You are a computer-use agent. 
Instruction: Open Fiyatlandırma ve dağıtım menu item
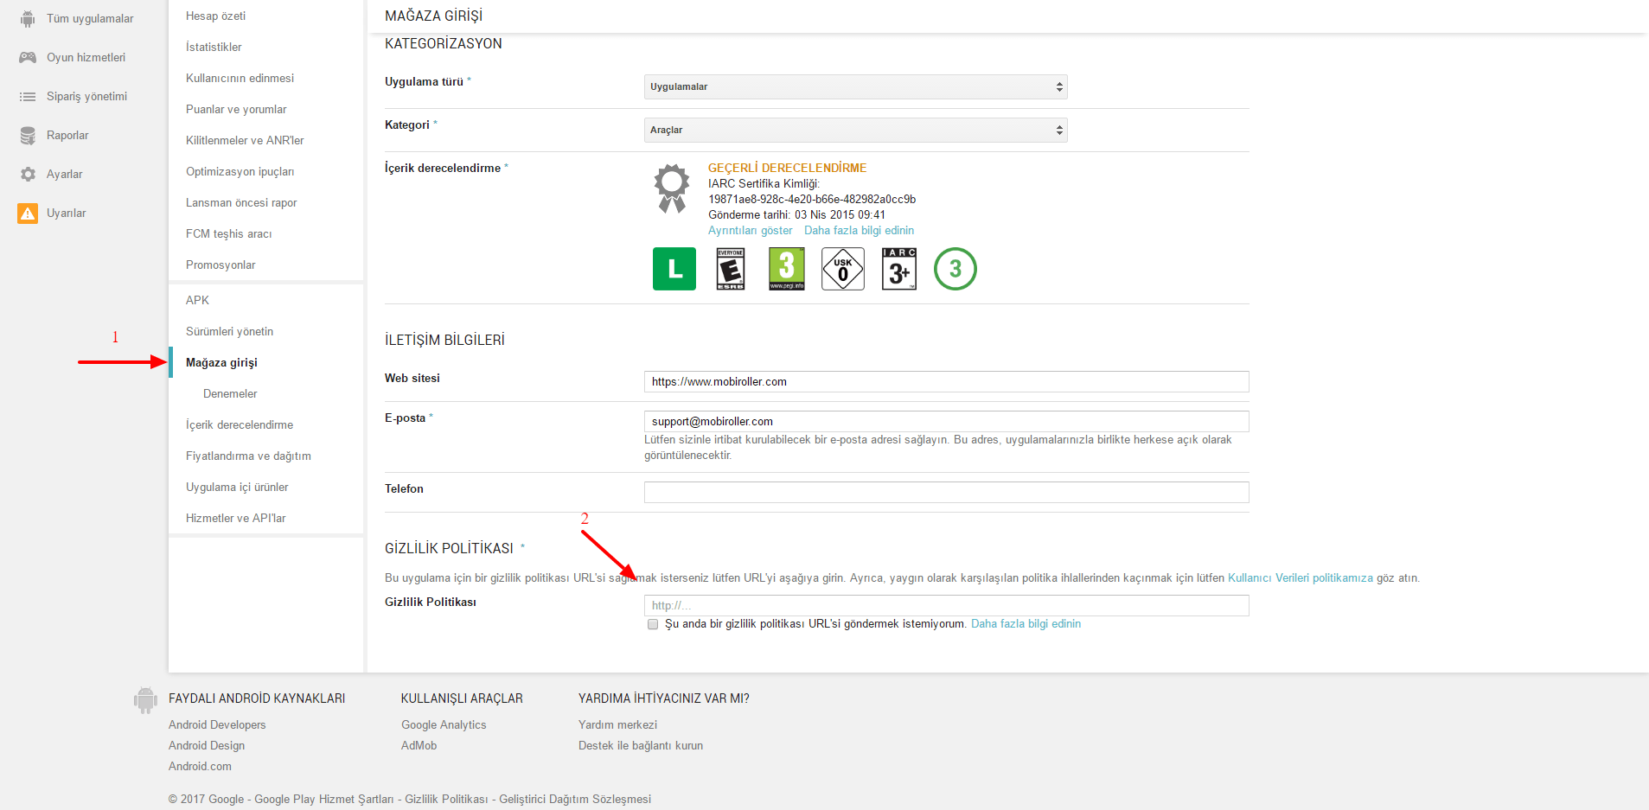pyautogui.click(x=248, y=456)
